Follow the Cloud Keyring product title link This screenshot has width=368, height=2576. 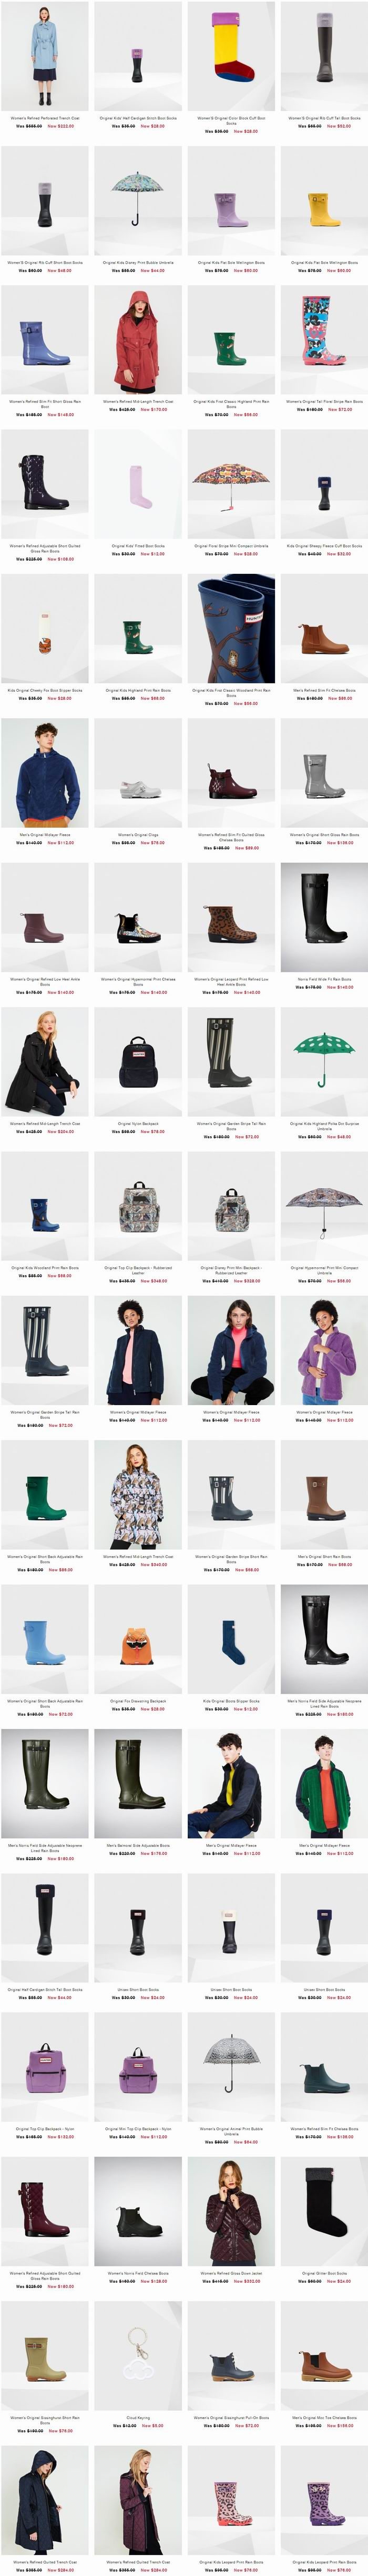pyautogui.click(x=138, y=2418)
